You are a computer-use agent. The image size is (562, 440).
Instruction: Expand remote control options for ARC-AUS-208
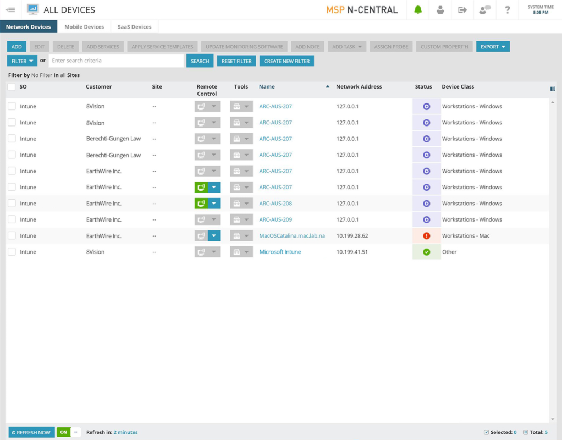click(x=214, y=204)
